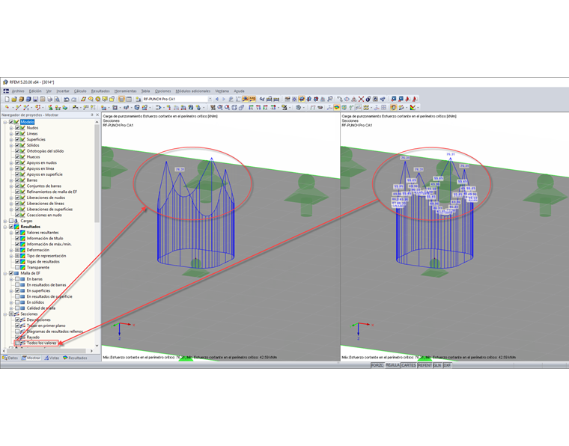
Task: Switch to the Vistas navigator tab
Action: pyautogui.click(x=52, y=358)
